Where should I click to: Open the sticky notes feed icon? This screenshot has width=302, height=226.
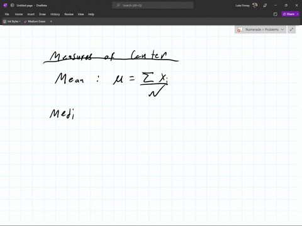point(276,14)
